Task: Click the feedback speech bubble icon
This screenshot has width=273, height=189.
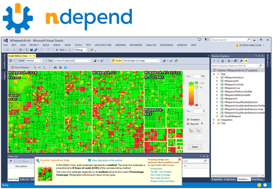Action: click(199, 40)
